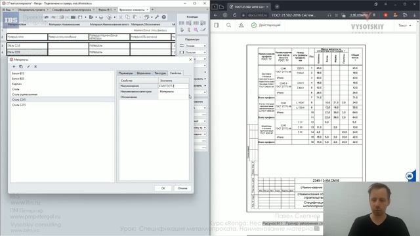Reload the browser page
Image resolution: width=420 pixels, height=236 pixels.
[x=234, y=15]
